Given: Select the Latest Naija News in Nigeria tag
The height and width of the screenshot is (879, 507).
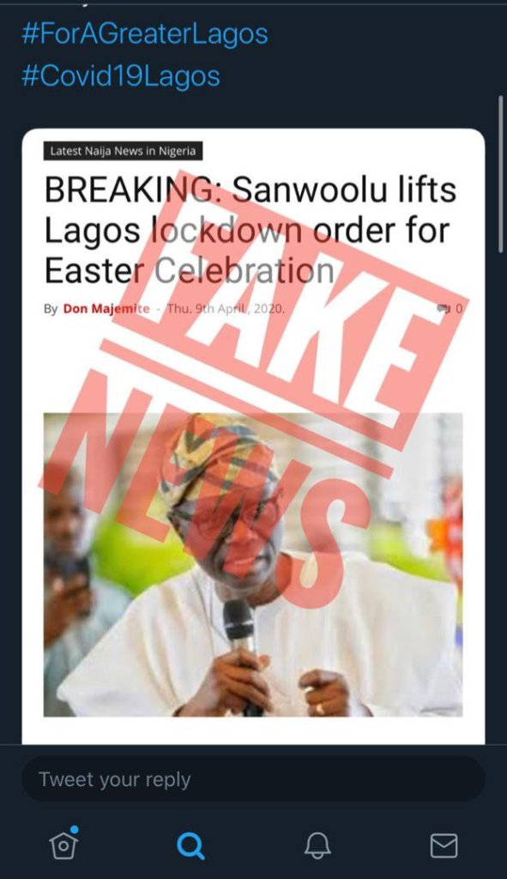Looking at the screenshot, I should click(x=123, y=151).
